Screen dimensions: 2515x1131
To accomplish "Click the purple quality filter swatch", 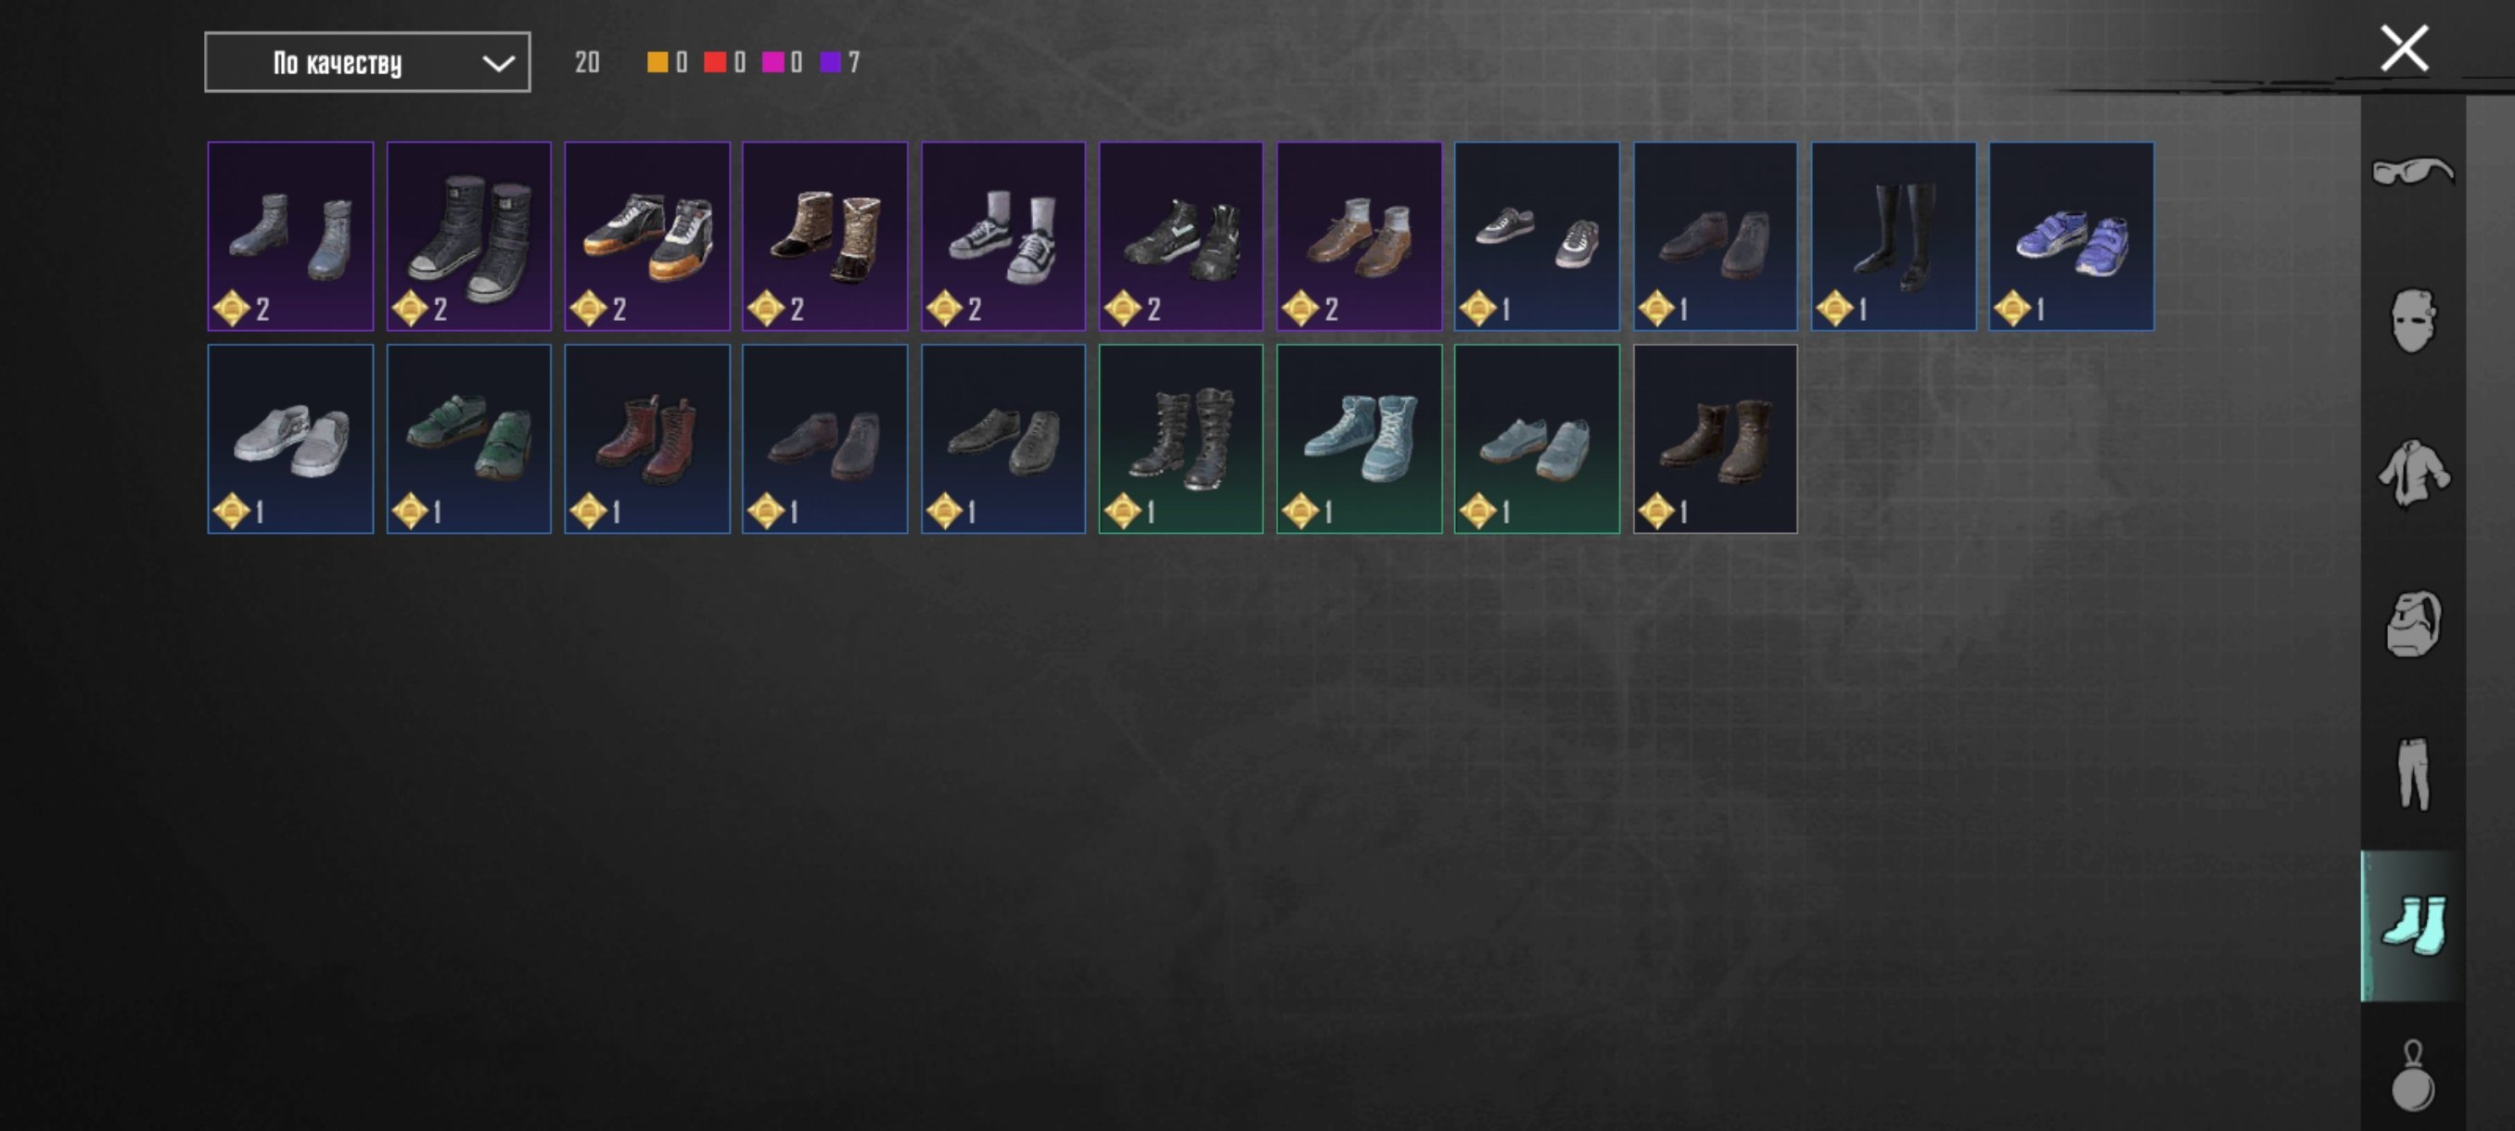I will click(x=831, y=62).
